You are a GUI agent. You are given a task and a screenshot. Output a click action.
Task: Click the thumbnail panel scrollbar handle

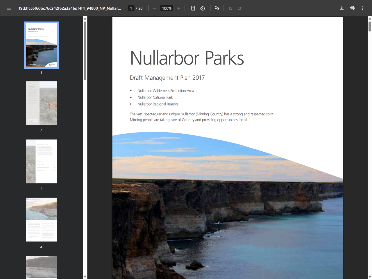(85, 50)
